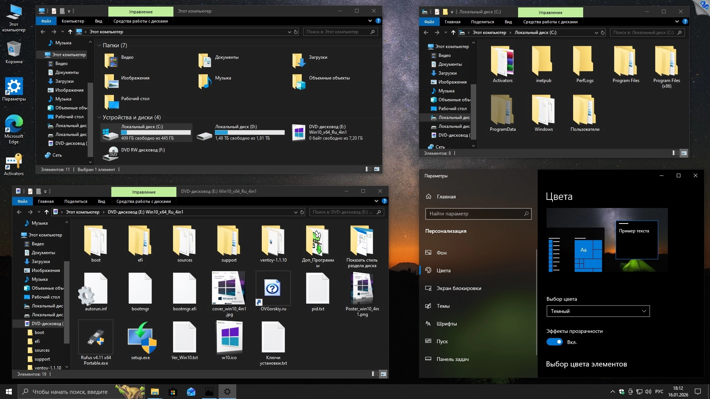Open the Поделиться tab in DVD window
The image size is (710, 399).
[76, 201]
